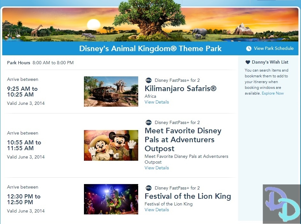
Task: Select the Festival of the Lion King title
Action: pos(188,196)
